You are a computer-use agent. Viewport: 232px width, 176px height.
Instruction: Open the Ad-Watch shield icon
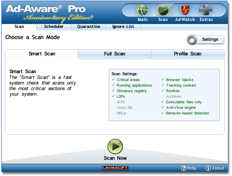[185, 10]
